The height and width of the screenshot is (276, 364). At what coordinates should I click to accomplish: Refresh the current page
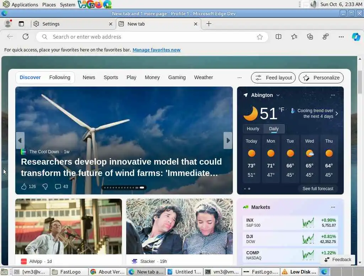(x=26, y=37)
